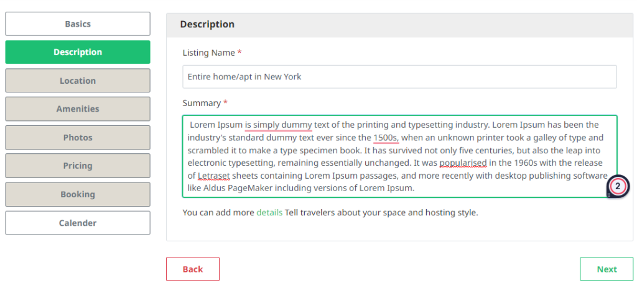Click the misspelled word "Letraset"
The image size is (637, 291).
tap(214, 176)
